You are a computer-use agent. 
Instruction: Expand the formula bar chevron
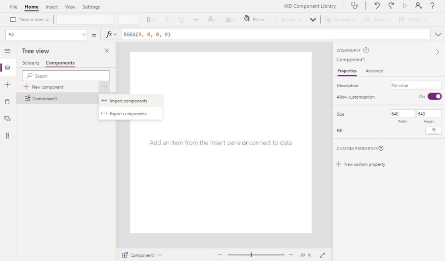[438, 35]
